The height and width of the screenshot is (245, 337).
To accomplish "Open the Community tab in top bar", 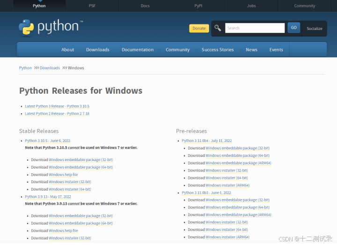I will 305,6.
